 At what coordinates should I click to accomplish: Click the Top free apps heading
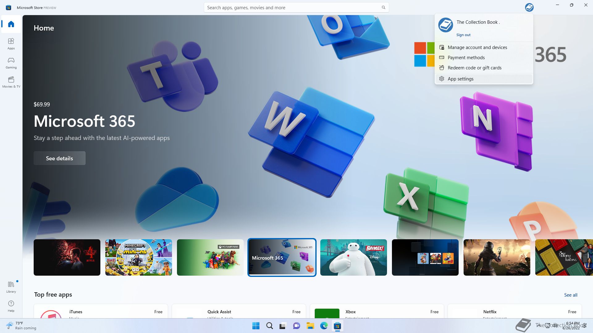pos(53,294)
